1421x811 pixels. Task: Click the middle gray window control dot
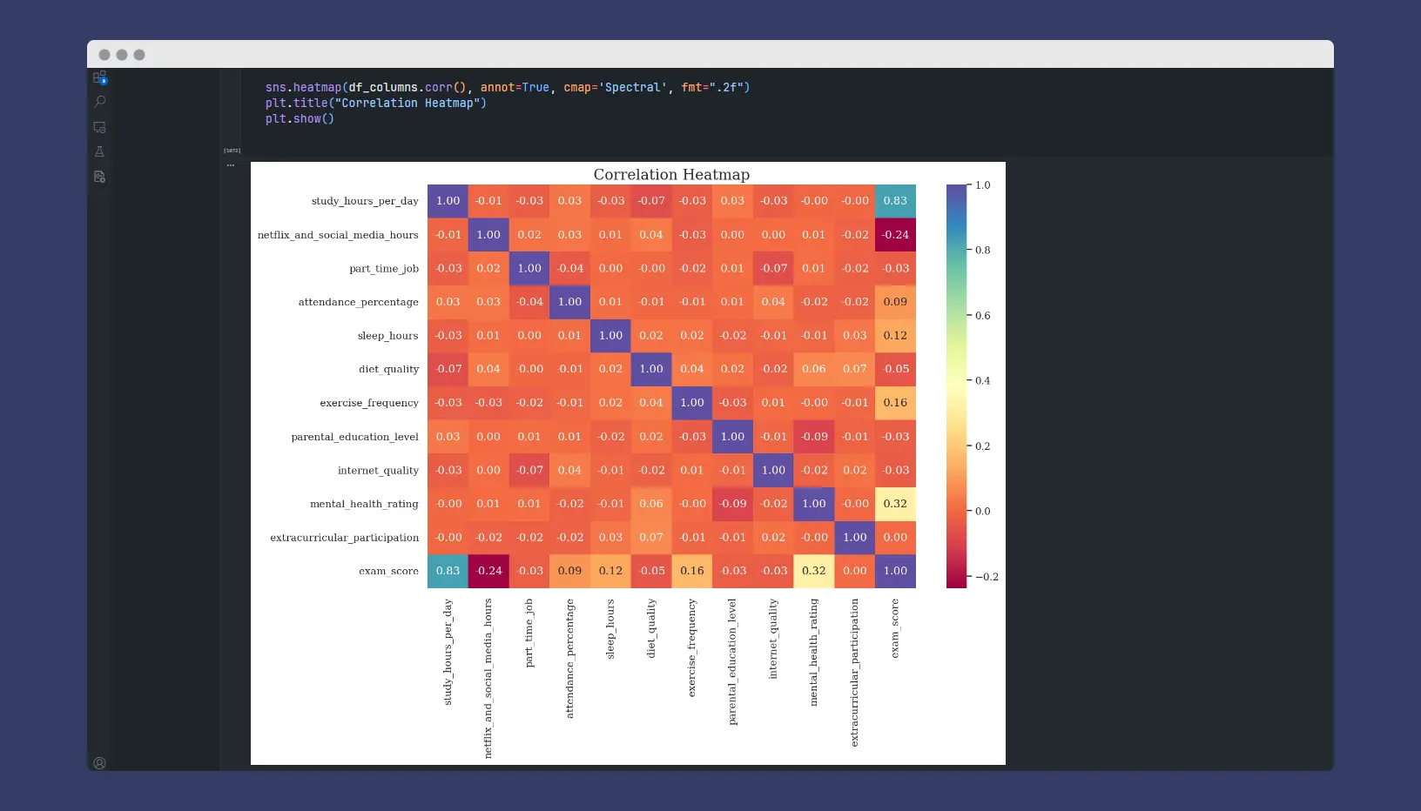tap(122, 55)
